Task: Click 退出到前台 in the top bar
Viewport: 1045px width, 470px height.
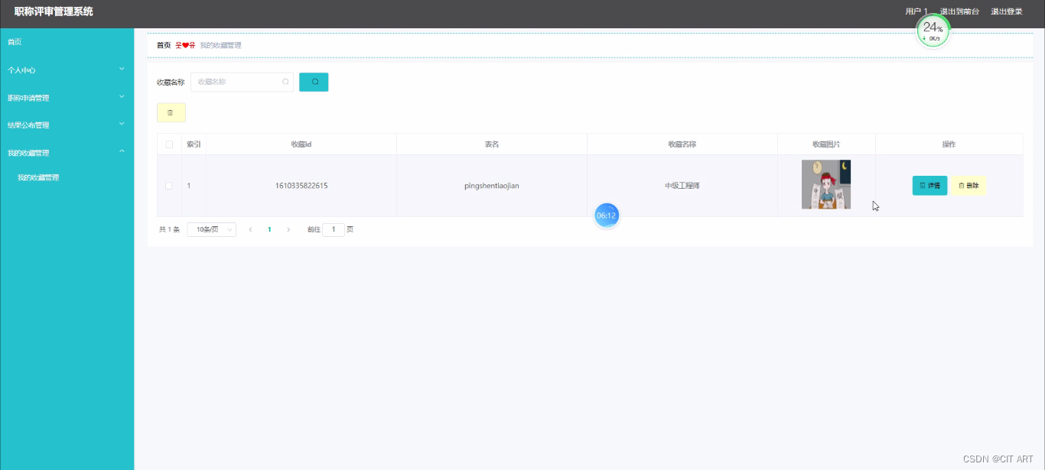Action: (959, 11)
